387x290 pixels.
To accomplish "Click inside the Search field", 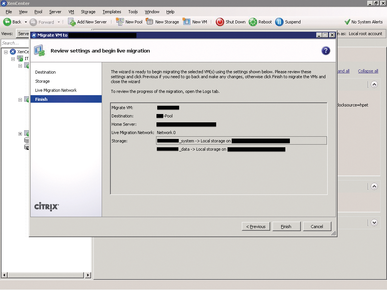I will coord(15,43).
